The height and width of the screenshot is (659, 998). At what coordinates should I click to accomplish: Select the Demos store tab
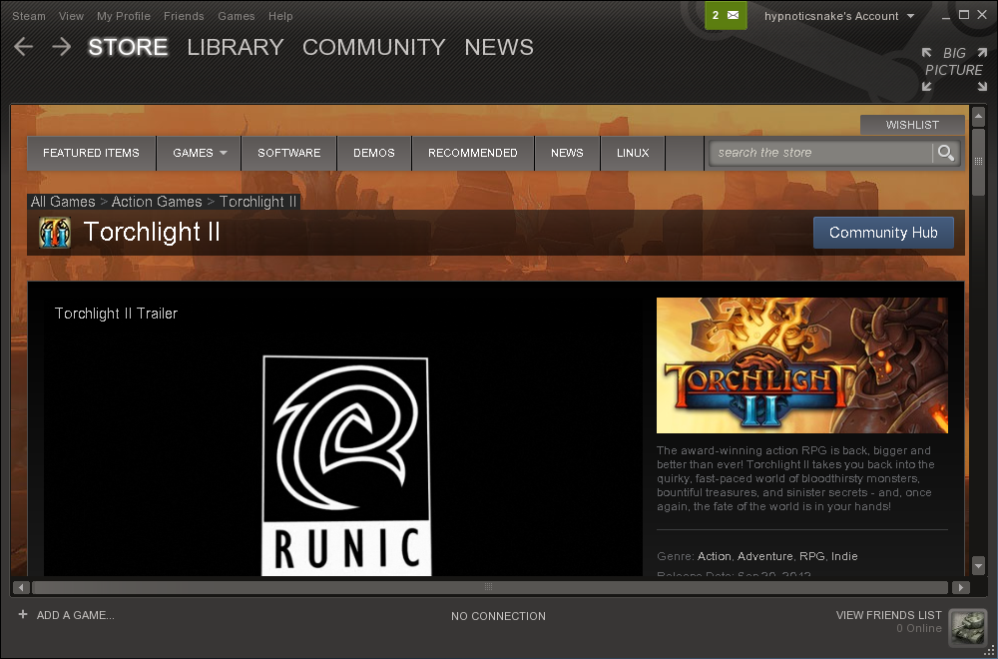point(374,153)
